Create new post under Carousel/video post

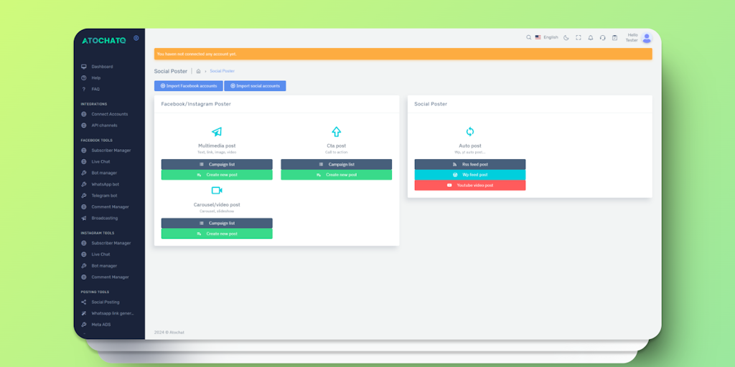(x=217, y=234)
